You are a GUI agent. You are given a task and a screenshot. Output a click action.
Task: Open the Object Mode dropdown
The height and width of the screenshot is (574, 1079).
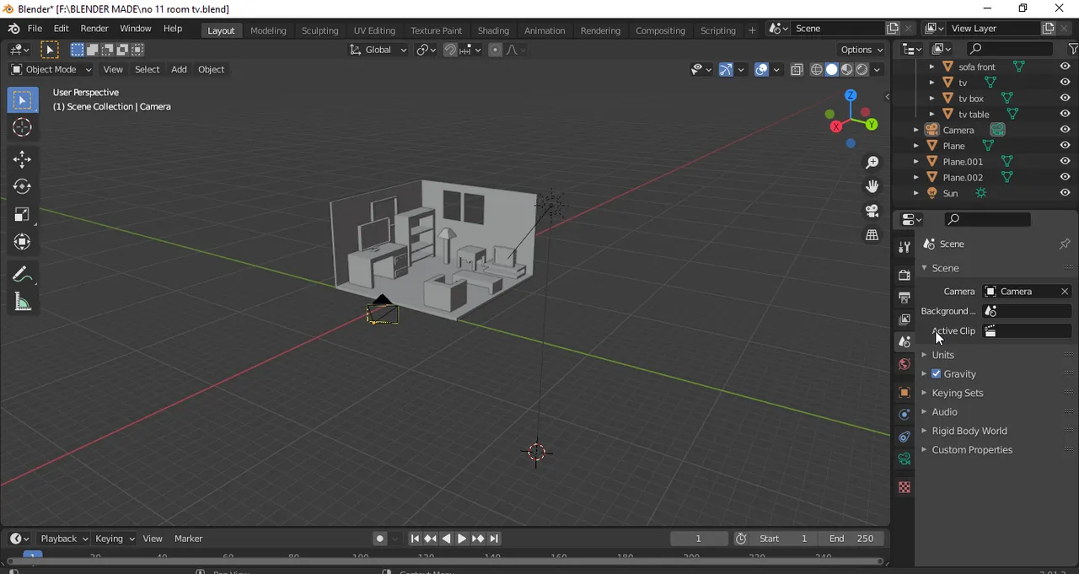(x=51, y=69)
